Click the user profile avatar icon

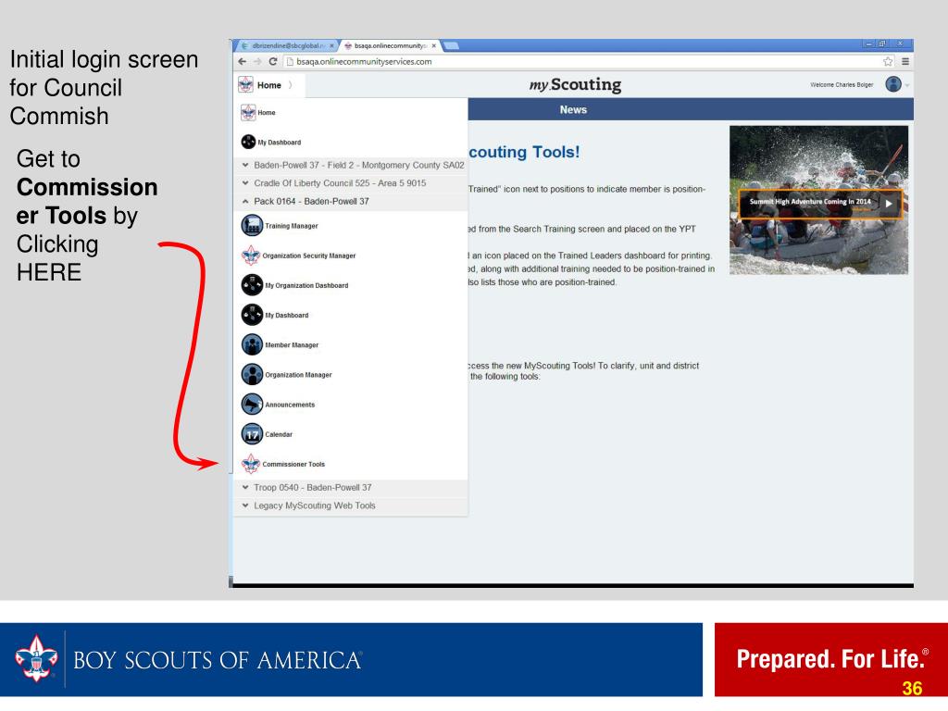[x=893, y=84]
